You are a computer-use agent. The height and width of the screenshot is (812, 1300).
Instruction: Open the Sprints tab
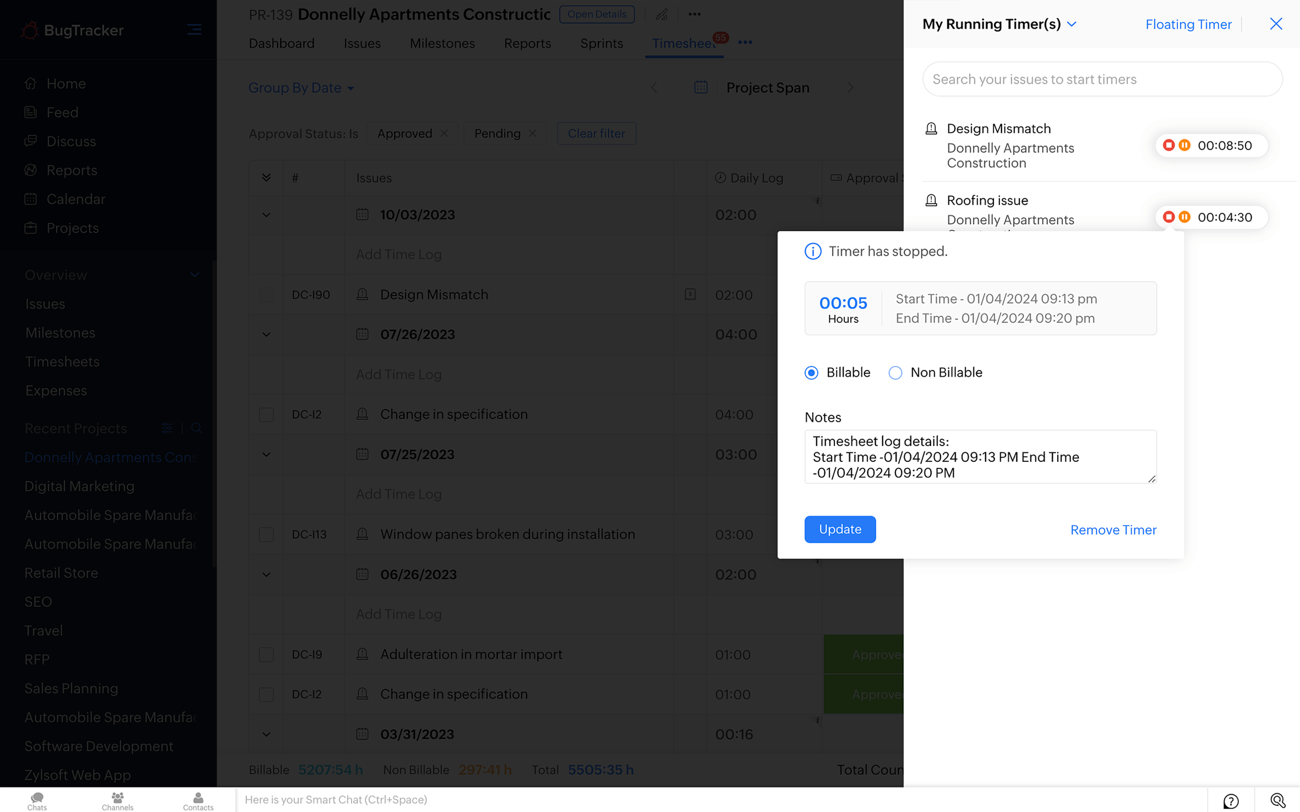point(601,43)
